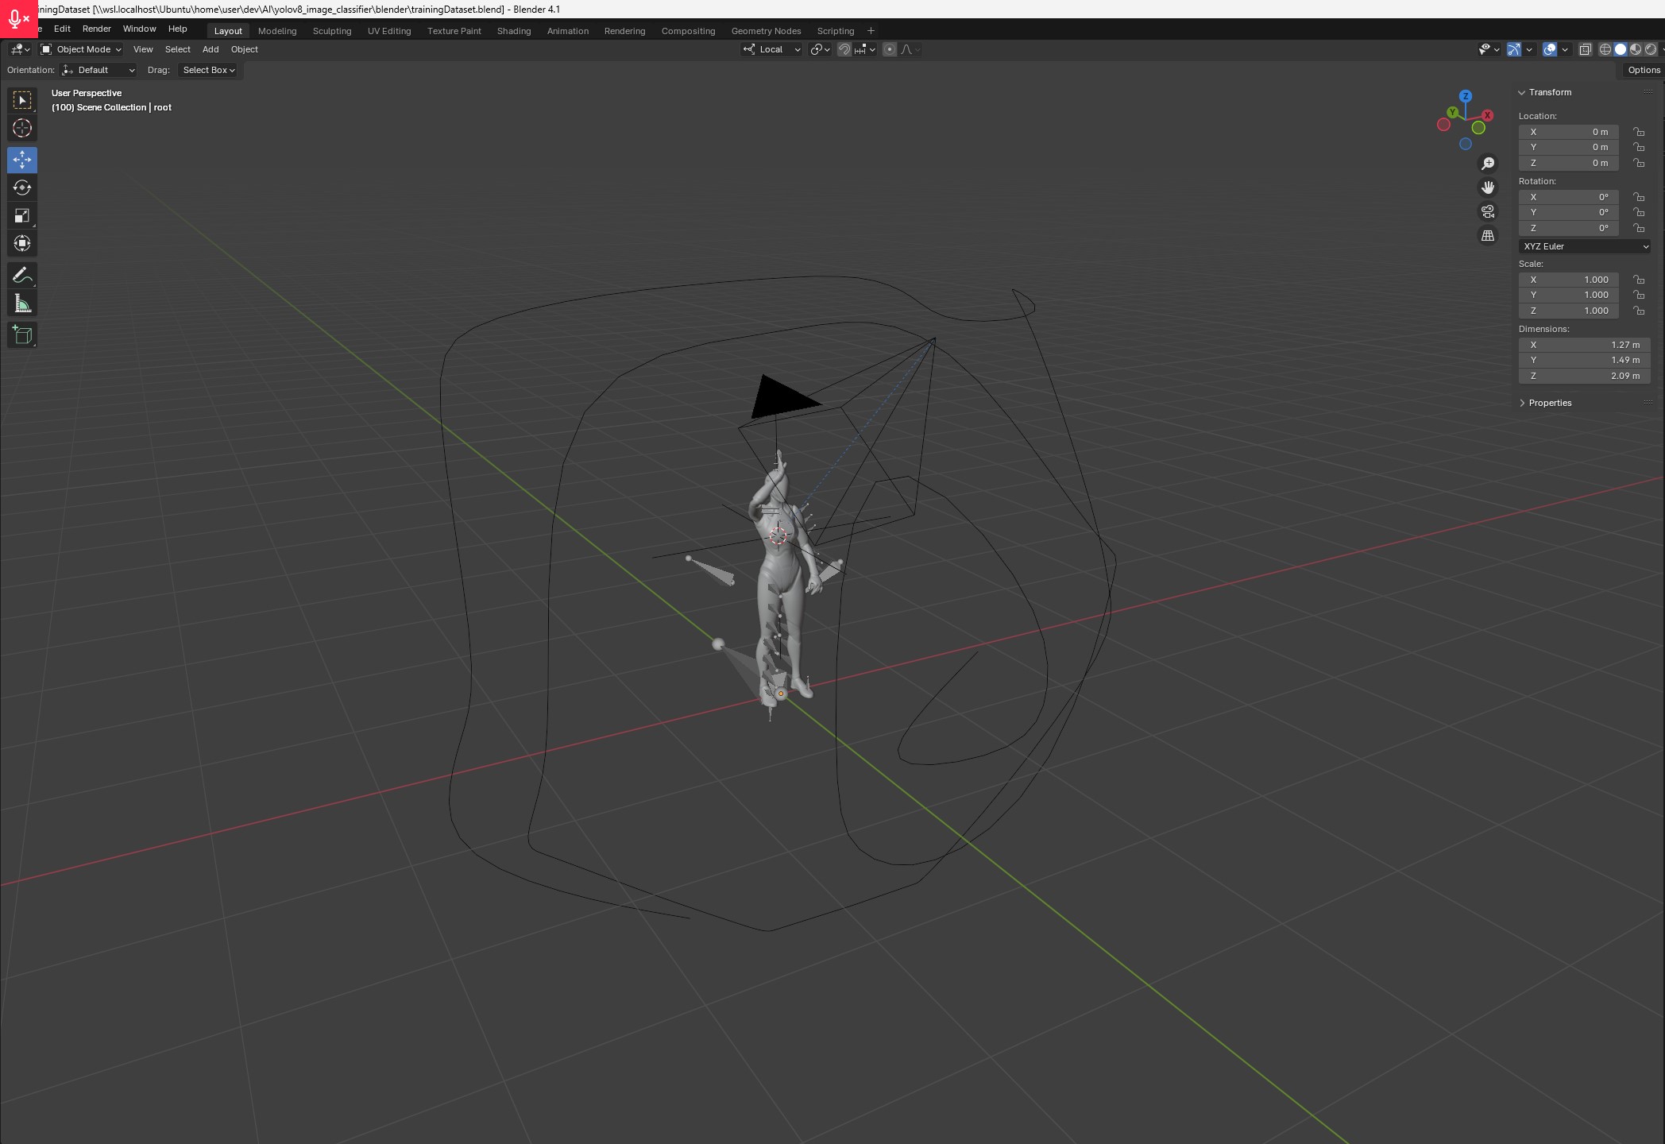Screen dimensions: 1665x1144
Task: Activate the Scale tool
Action: pos(22,215)
